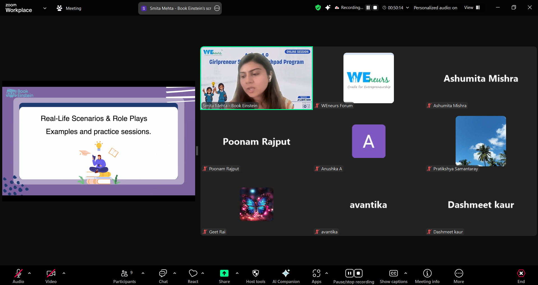Click muted mic icon for Ashumita Mishra
Image resolution: width=538 pixels, height=285 pixels.
coord(429,106)
